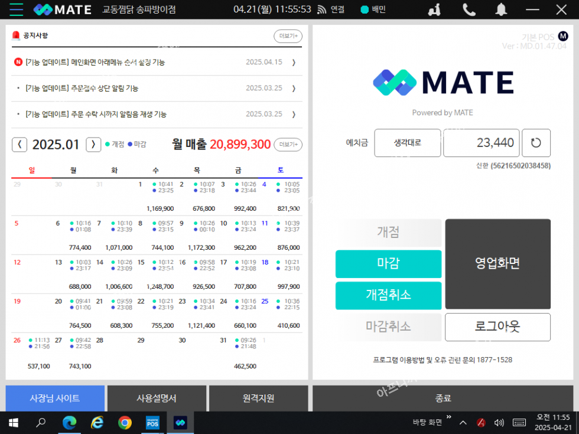Screen dimensions: 579x434
Task: Go to next month in calendar
Action: (x=93, y=144)
